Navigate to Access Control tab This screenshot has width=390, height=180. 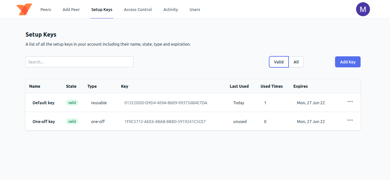tap(138, 9)
